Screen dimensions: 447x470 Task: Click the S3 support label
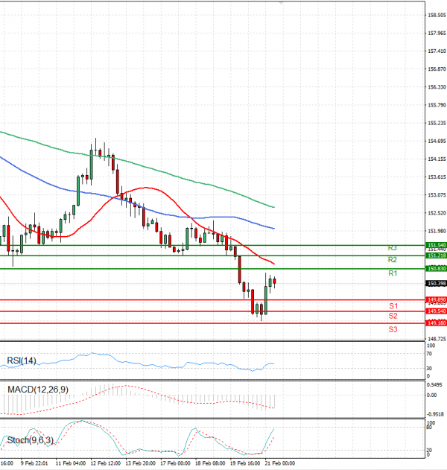point(393,329)
